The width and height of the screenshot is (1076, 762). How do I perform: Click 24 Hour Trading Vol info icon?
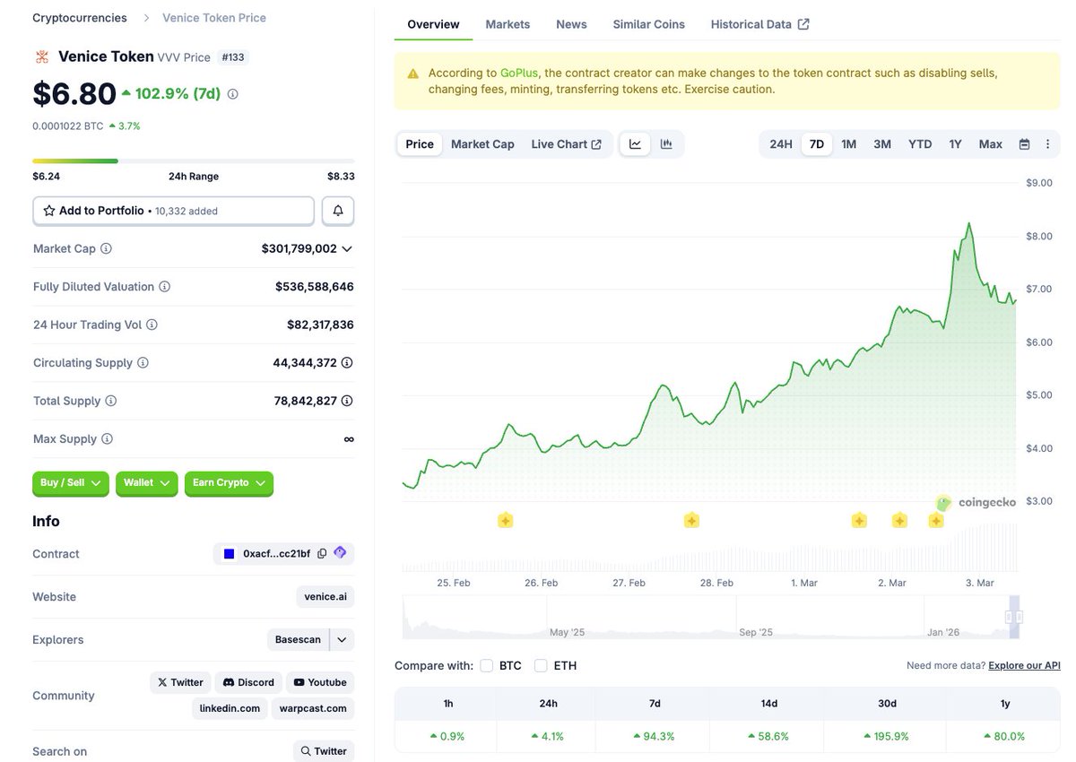(x=152, y=325)
